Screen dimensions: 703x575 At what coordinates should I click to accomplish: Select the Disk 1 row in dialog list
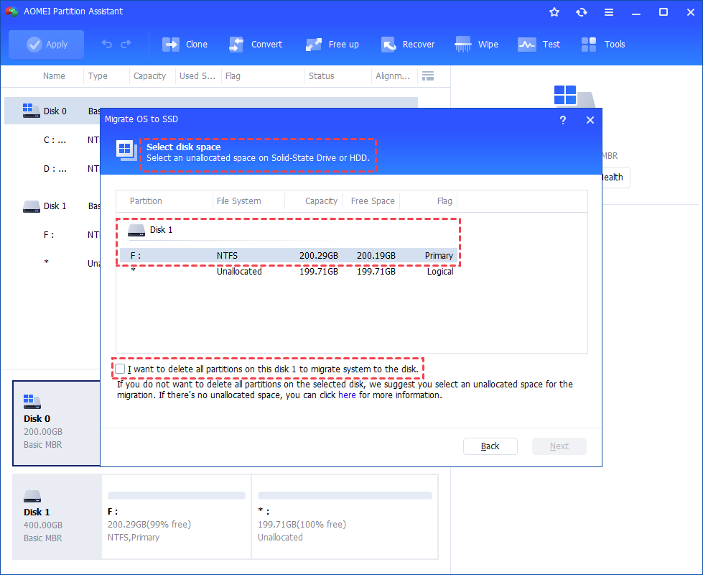click(289, 230)
